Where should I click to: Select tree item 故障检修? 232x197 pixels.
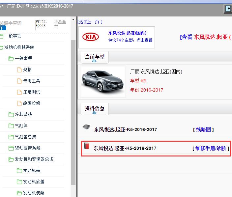tap(32, 103)
